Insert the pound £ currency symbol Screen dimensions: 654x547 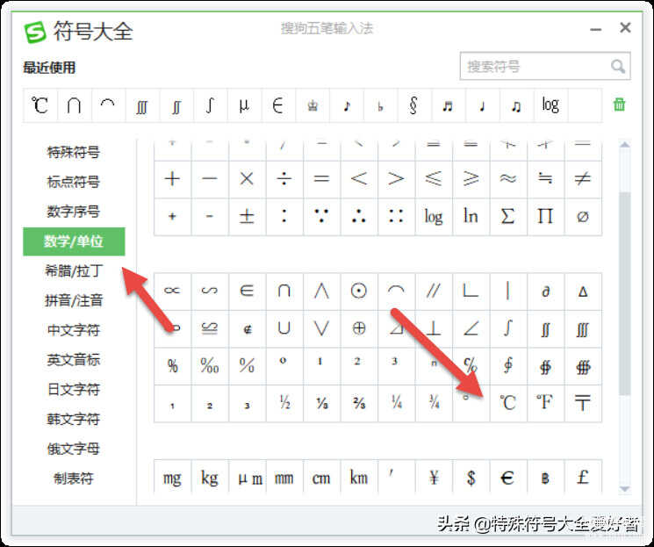pyautogui.click(x=583, y=478)
